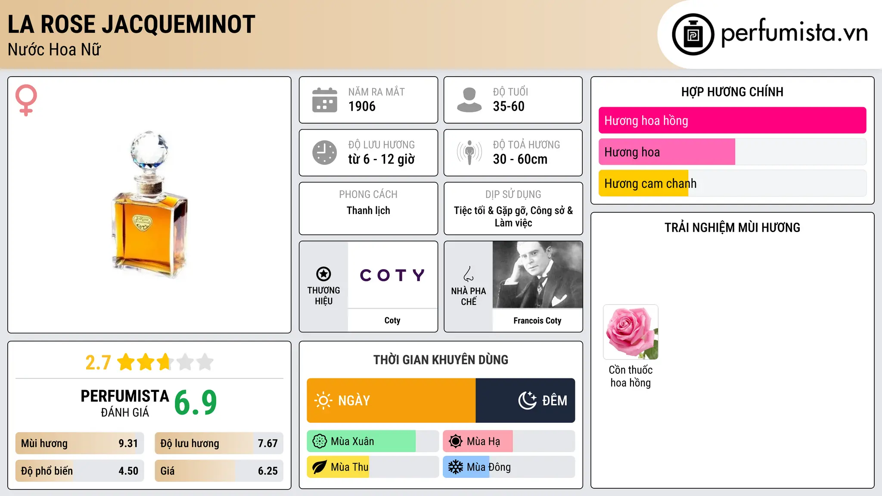Click the nose icon above Nhà pha chế
Screen dimensions: 882x496
tap(469, 274)
